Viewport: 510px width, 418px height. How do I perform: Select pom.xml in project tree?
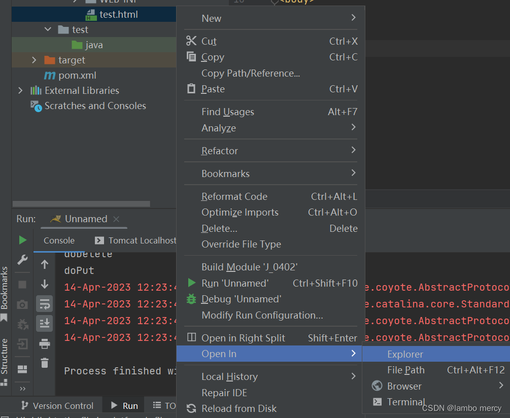pyautogui.click(x=70, y=76)
